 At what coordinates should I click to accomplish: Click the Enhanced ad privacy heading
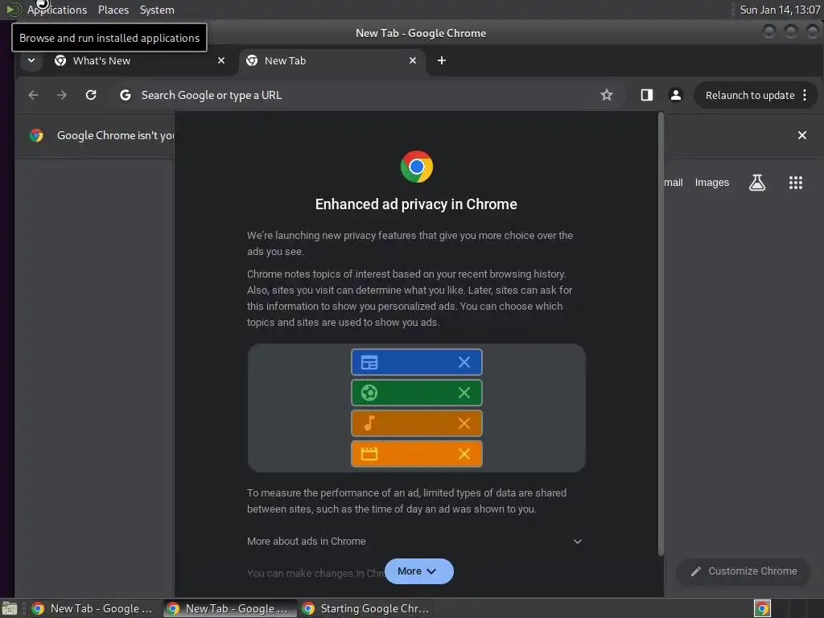tap(416, 204)
